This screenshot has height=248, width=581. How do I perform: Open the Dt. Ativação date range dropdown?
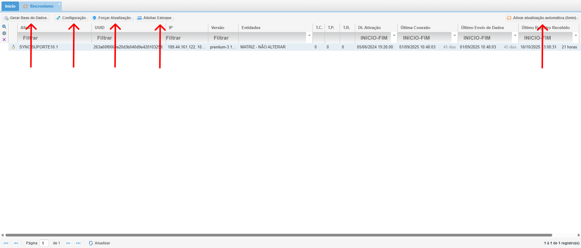394,36
